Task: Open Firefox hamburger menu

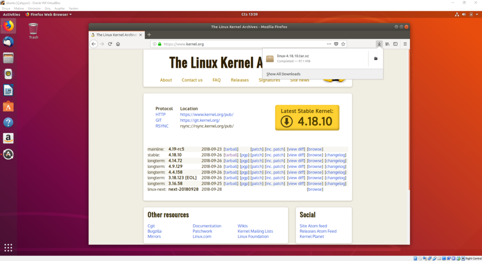Action: 405,44
